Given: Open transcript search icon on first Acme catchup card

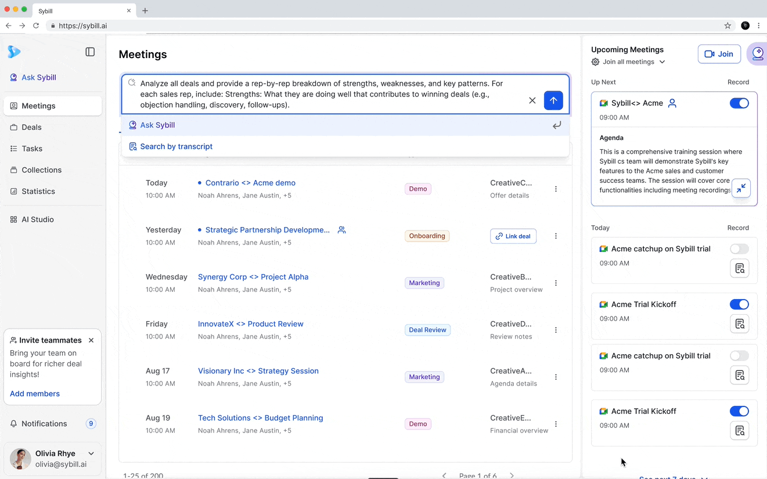Looking at the screenshot, I should pyautogui.click(x=740, y=268).
